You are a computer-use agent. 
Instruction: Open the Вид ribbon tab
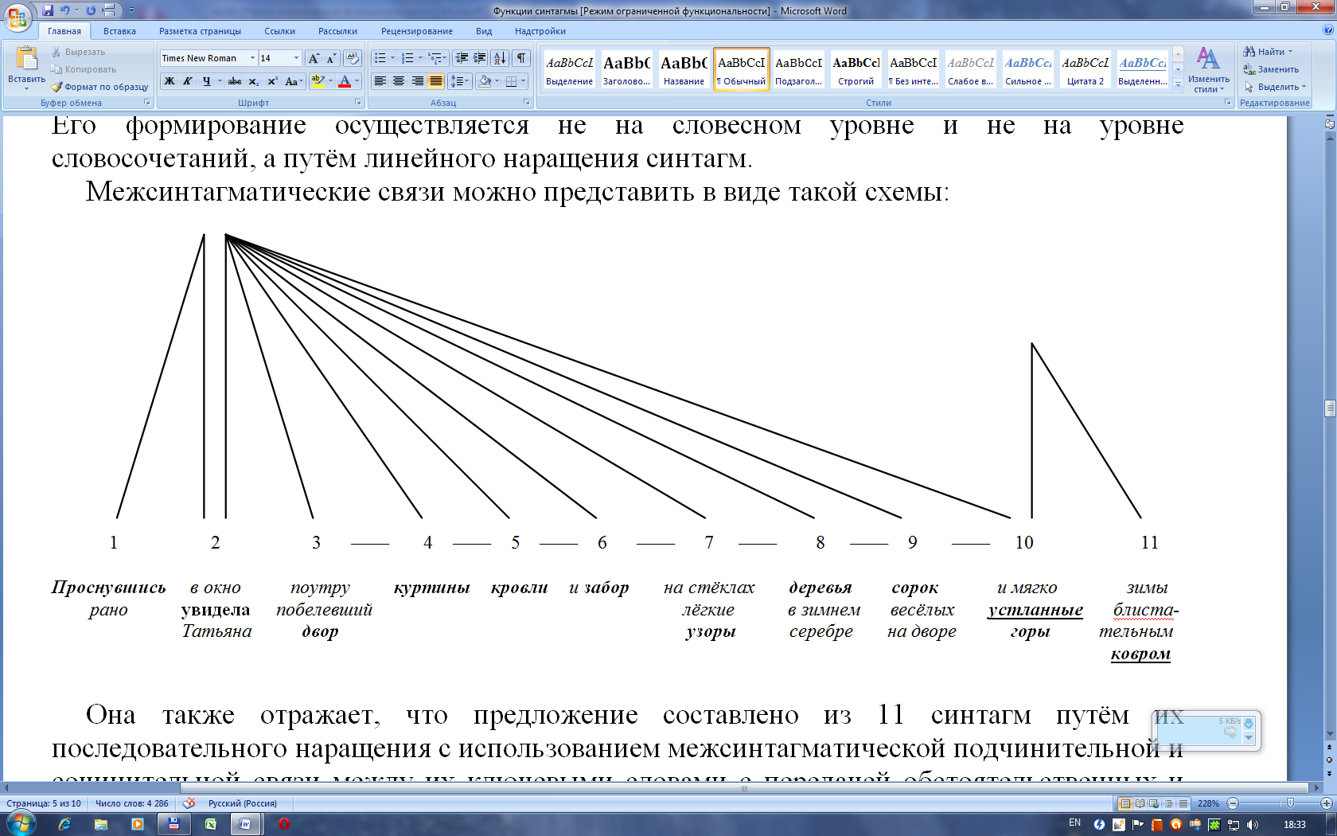[x=484, y=31]
